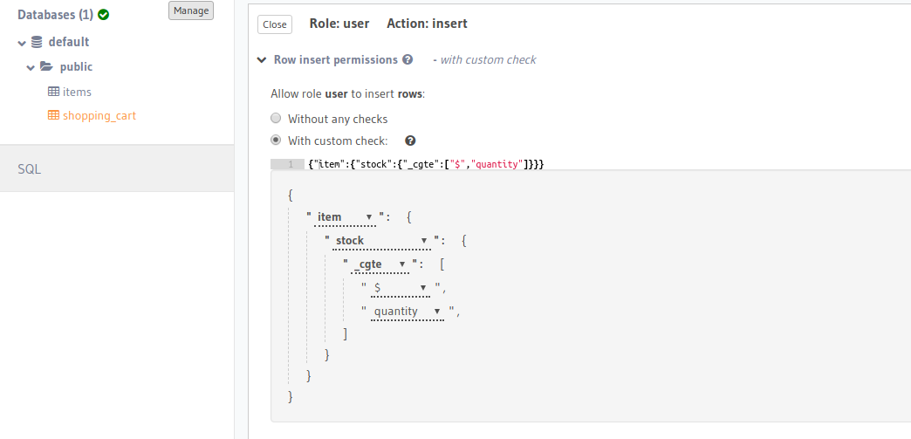Open the shopping_cart table

click(x=99, y=115)
